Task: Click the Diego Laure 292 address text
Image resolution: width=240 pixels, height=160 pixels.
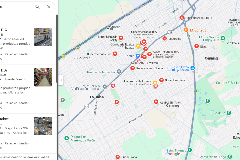Action: pos(16,128)
